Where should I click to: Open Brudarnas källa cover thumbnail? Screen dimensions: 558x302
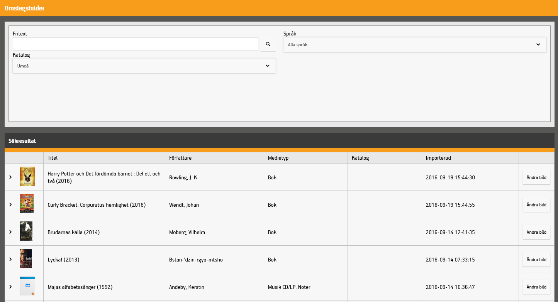tap(26, 231)
